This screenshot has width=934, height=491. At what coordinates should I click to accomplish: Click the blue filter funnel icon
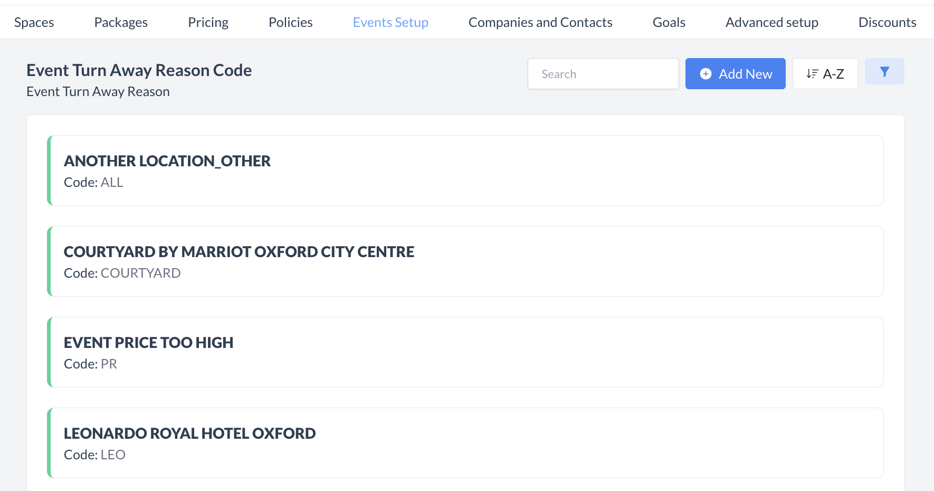tap(884, 72)
